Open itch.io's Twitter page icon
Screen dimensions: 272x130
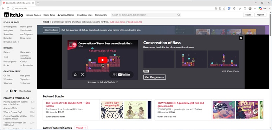tap(15, 91)
